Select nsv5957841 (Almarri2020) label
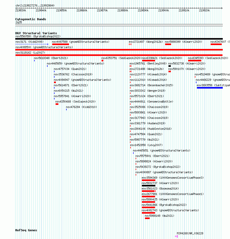The image size is (230, 239). 72,96
